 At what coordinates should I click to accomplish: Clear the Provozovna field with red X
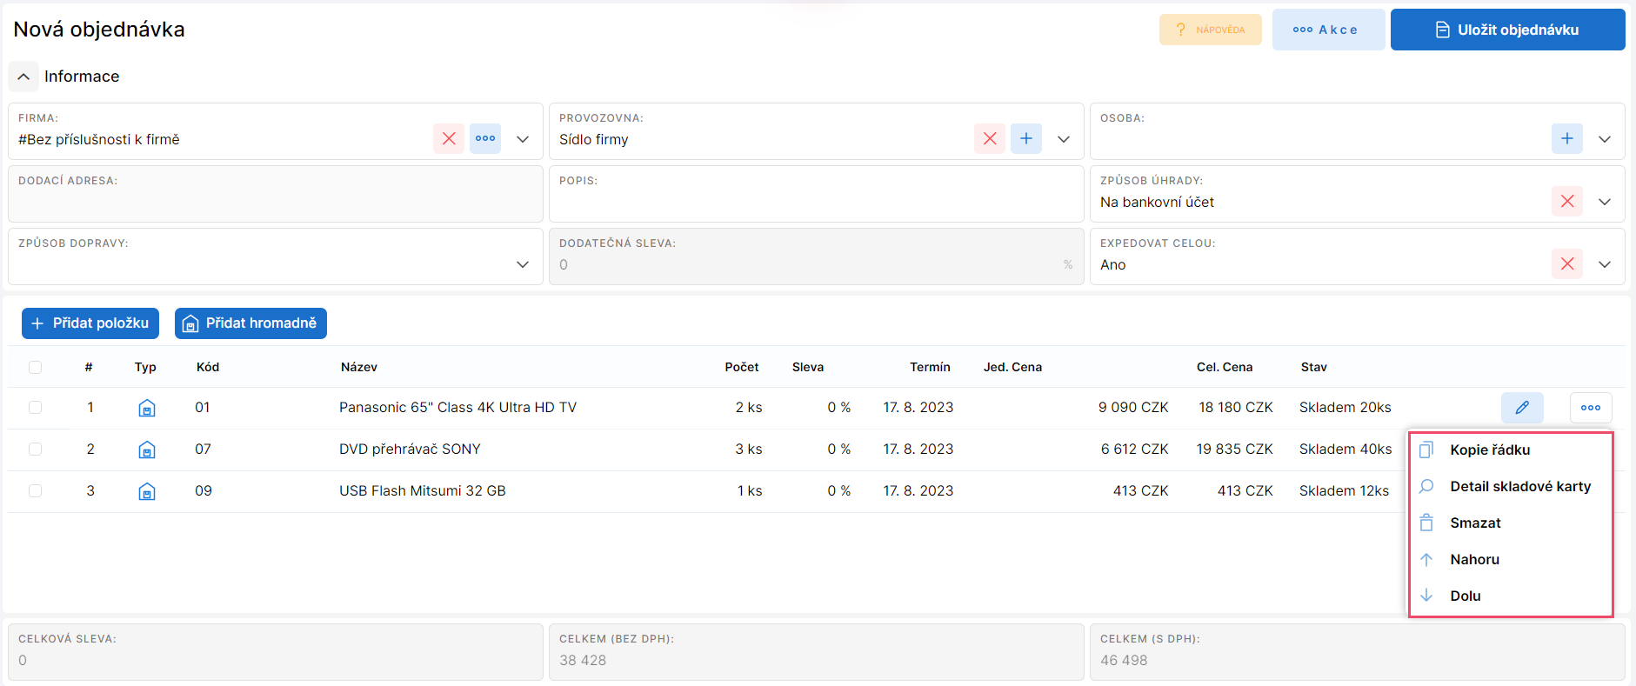[x=990, y=138]
